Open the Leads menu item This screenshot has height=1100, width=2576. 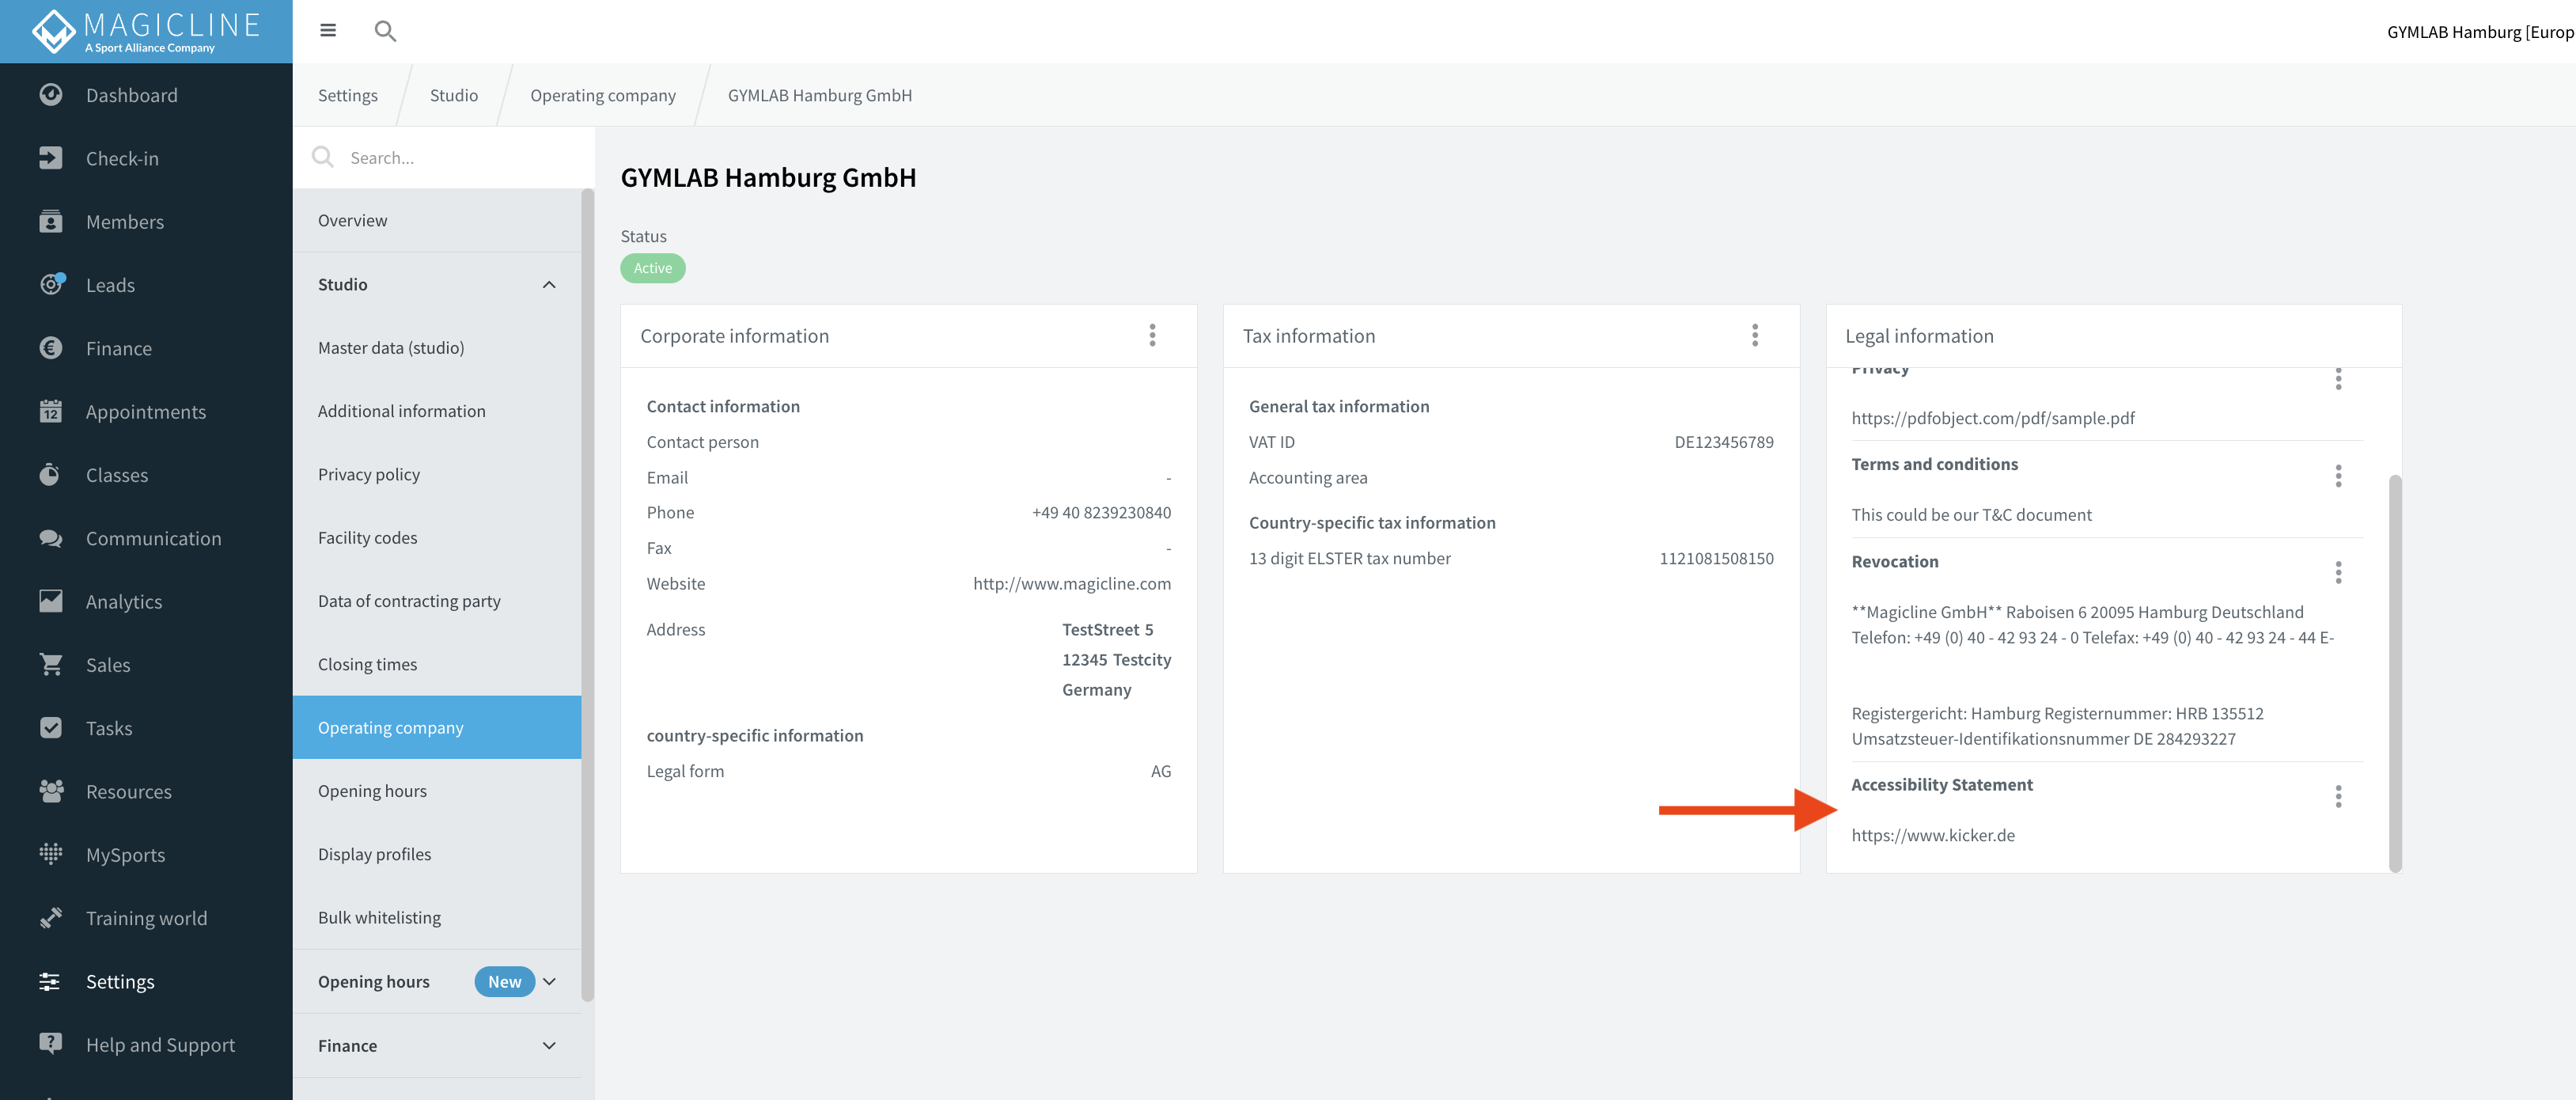(x=146, y=285)
